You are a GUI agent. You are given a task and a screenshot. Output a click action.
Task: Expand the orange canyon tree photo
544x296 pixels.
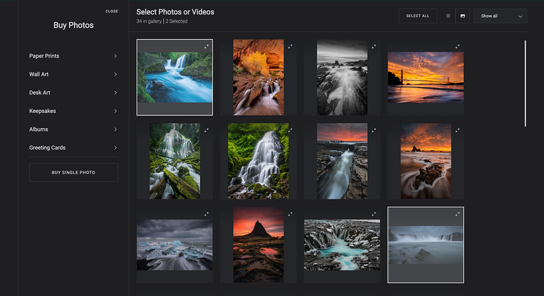coord(290,46)
